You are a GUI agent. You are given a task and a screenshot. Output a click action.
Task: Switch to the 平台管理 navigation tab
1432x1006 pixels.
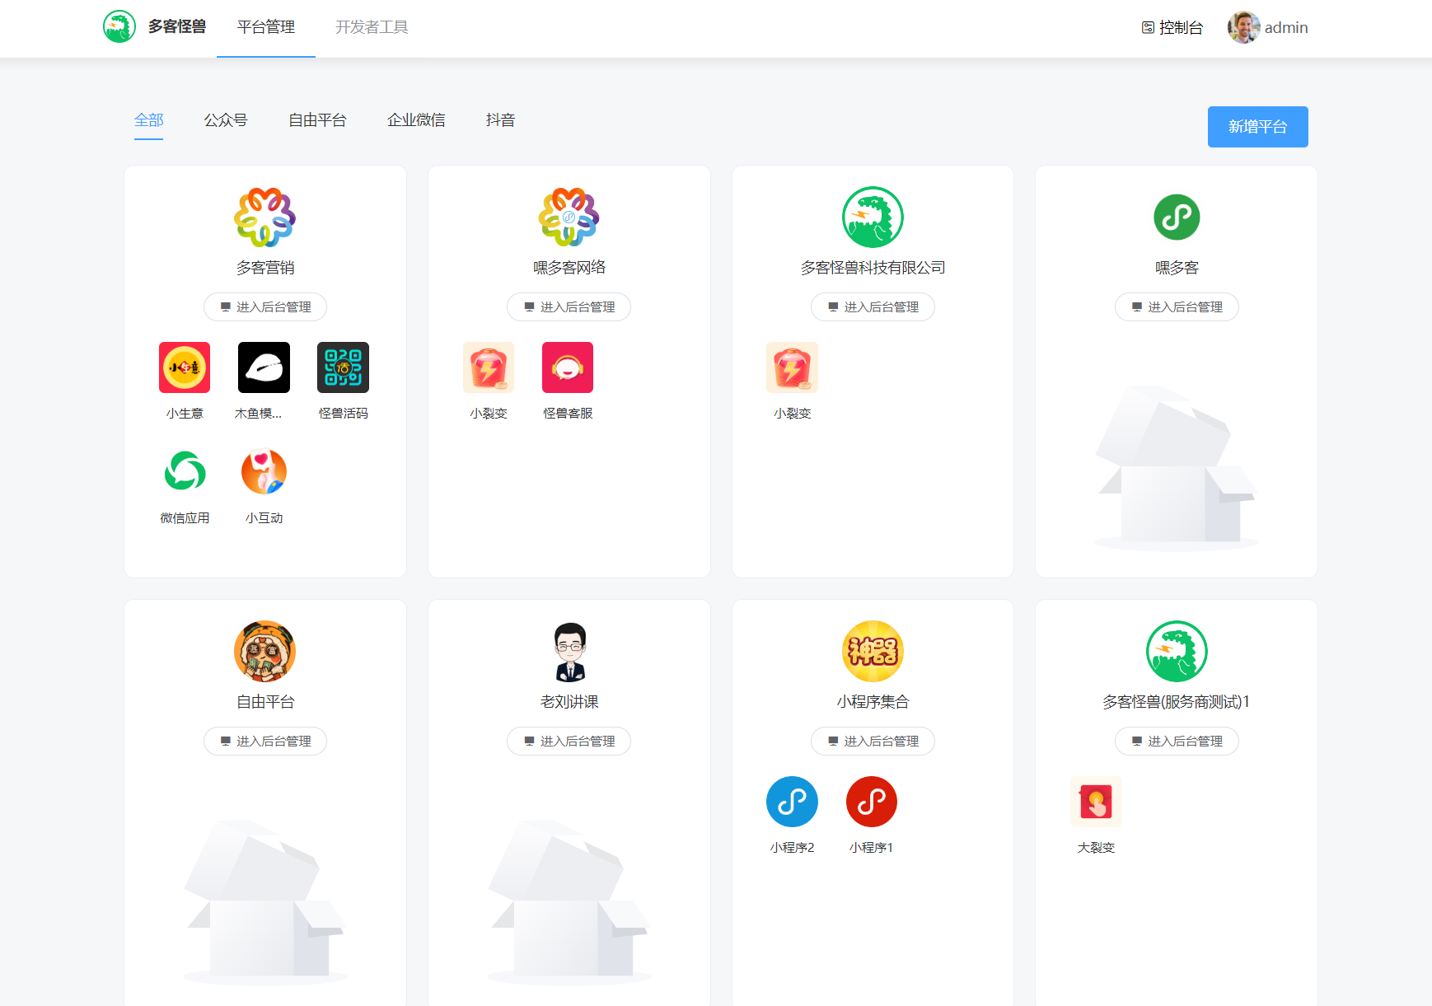tap(266, 27)
